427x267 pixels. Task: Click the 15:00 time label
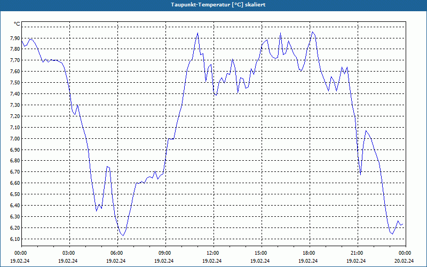[x=262, y=253]
